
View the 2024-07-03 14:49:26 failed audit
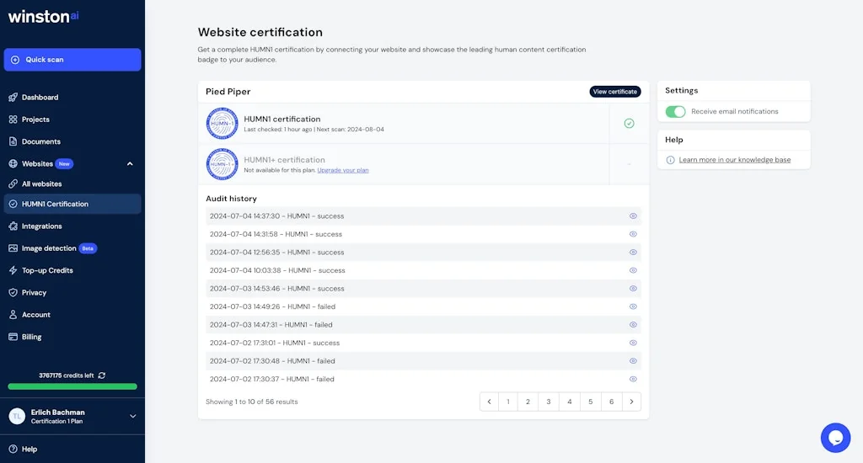click(633, 306)
